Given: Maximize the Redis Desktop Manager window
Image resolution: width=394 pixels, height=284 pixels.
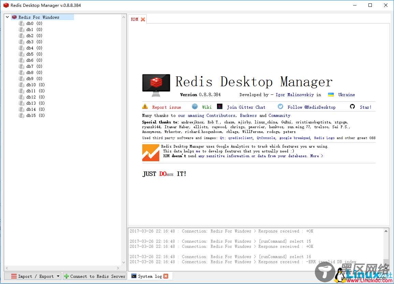Looking at the screenshot, I should coord(370,5).
